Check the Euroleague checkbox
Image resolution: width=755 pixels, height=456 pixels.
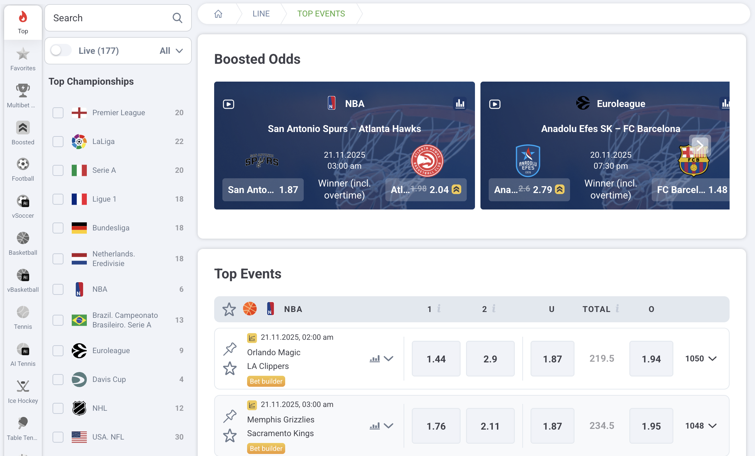click(x=58, y=351)
